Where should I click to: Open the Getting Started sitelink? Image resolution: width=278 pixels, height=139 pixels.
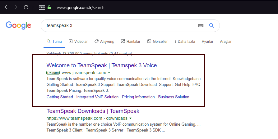click(x=60, y=97)
